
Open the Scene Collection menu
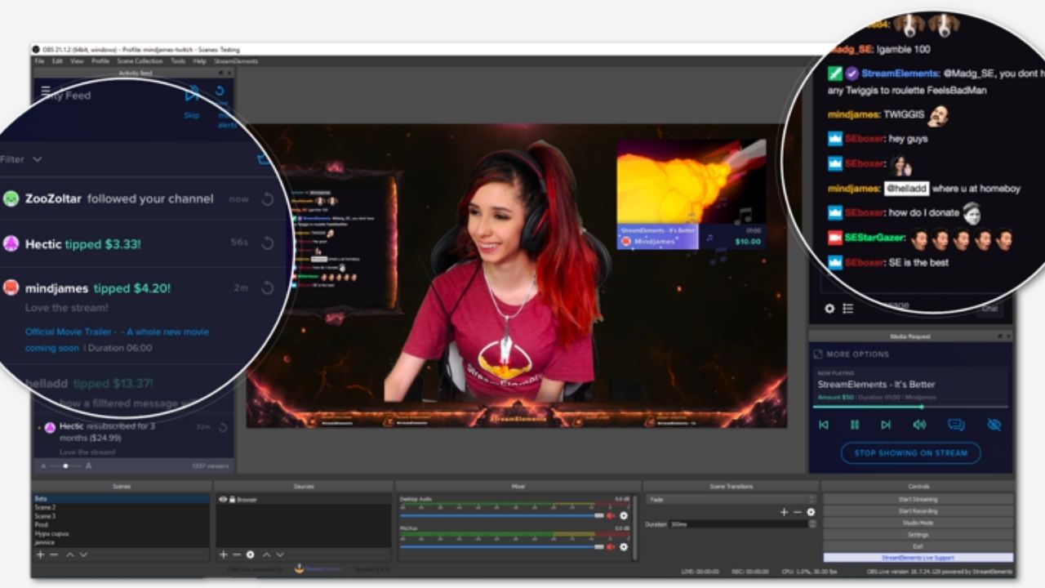click(x=140, y=61)
